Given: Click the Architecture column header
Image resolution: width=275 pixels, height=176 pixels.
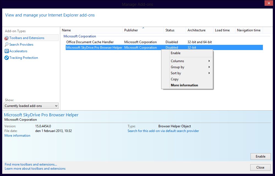Looking at the screenshot, I should [199, 30].
